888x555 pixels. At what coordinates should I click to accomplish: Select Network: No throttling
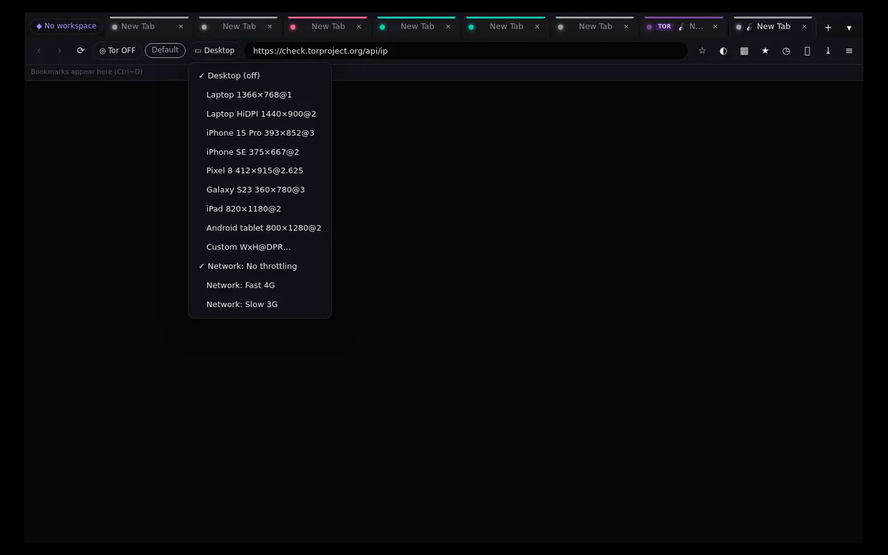[260, 266]
